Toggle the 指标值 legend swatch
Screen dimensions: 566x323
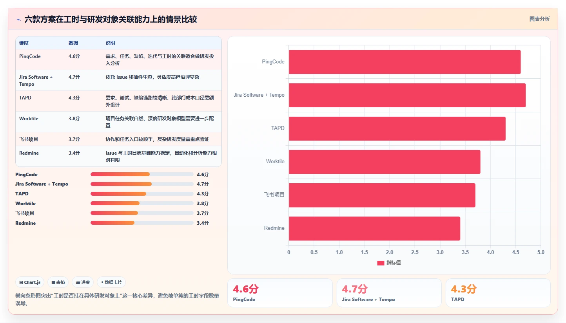pos(381,263)
